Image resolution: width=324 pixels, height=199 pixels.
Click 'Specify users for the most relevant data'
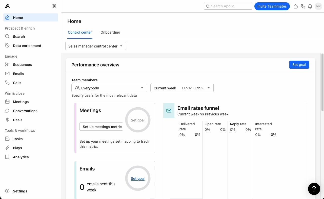(x=104, y=95)
